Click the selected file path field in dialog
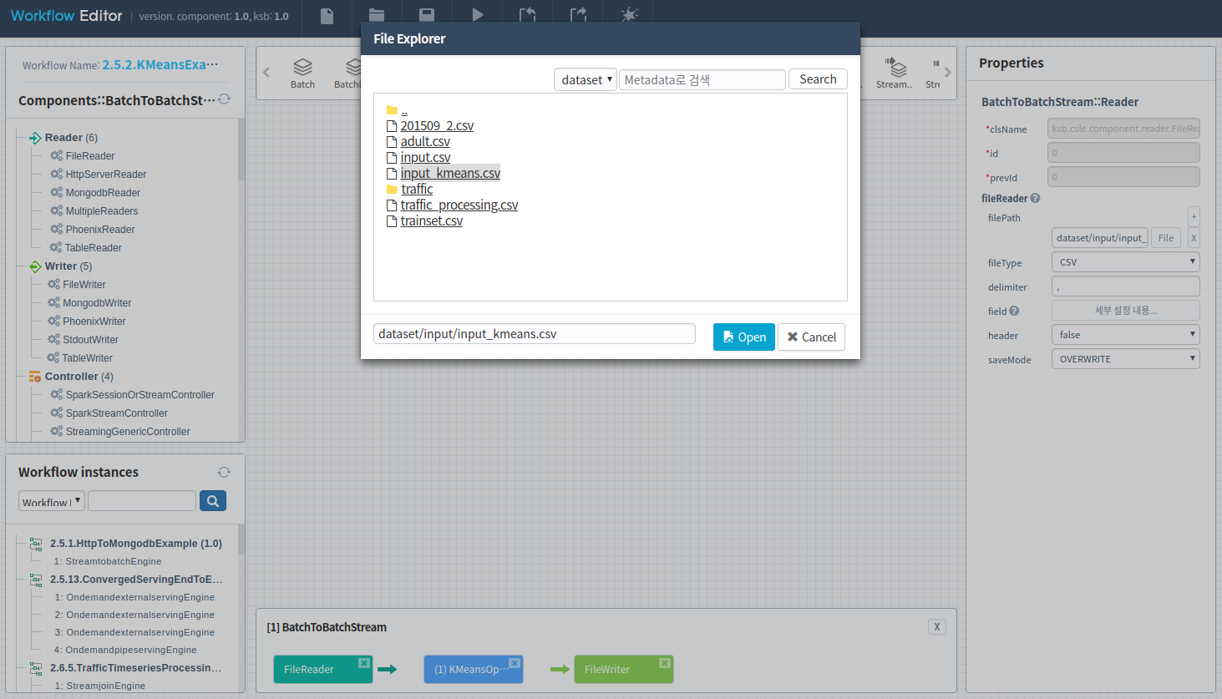This screenshot has height=699, width=1222. point(535,334)
